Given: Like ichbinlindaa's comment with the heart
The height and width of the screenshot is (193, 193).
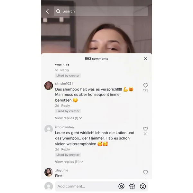Looking at the screenshot, I should tap(145, 129).
